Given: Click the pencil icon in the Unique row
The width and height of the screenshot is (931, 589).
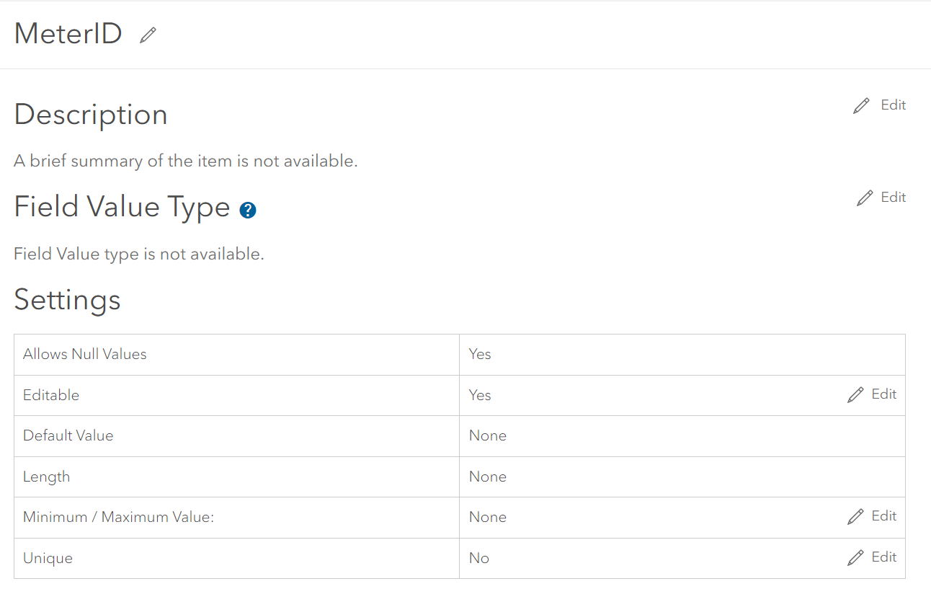Looking at the screenshot, I should (855, 557).
